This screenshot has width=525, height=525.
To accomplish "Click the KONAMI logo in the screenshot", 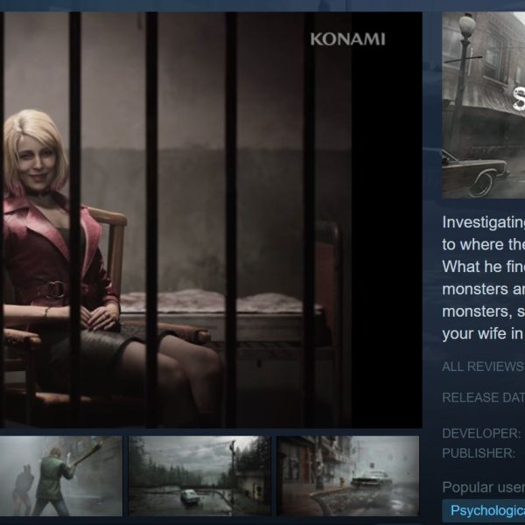I will 347,39.
